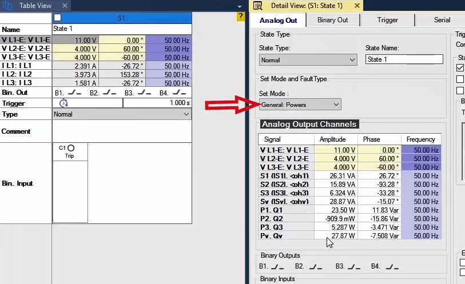Select the C1 Trip binary input radio
The image size is (465, 284).
[70, 149]
